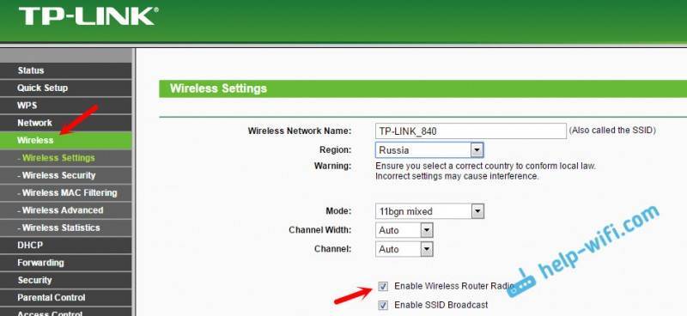The image size is (687, 316).
Task: Open Quick Setup in sidebar
Action: [66, 88]
